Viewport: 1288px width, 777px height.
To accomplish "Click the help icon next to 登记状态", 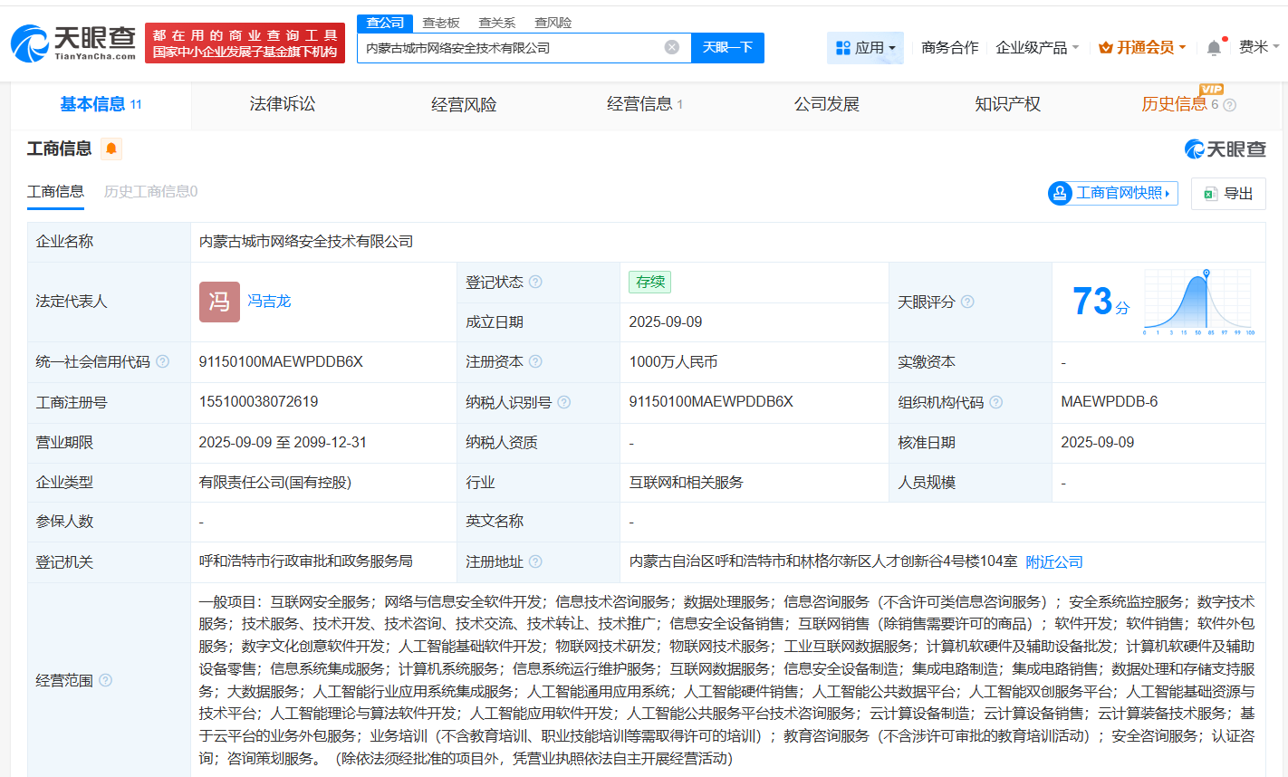I will pyautogui.click(x=536, y=282).
